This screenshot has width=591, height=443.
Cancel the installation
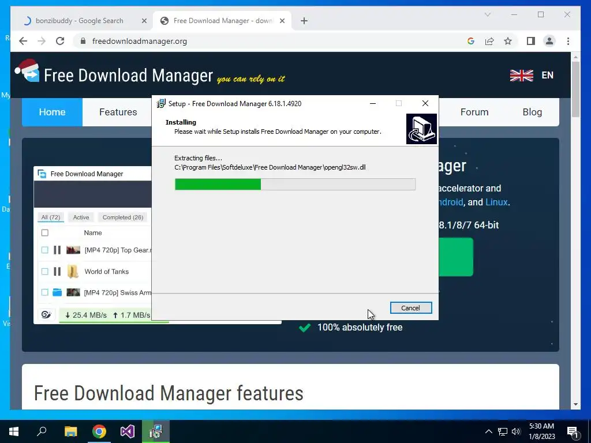411,308
